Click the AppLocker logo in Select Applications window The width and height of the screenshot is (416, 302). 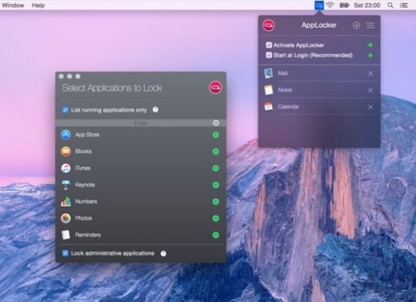(x=216, y=87)
